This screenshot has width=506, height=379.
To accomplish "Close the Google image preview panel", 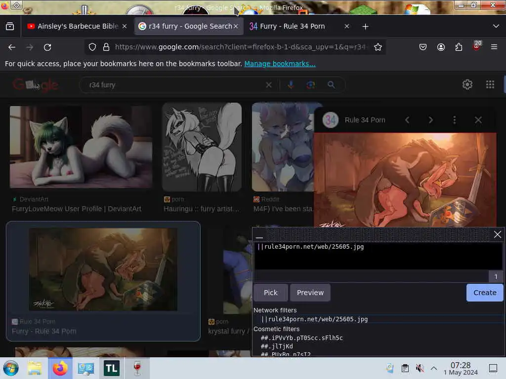I will pos(478,120).
